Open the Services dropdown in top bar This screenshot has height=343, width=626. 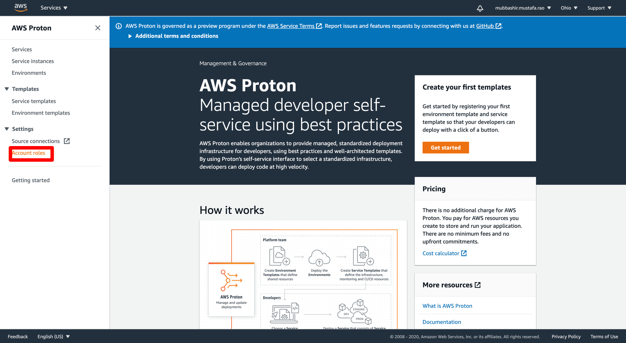(54, 8)
